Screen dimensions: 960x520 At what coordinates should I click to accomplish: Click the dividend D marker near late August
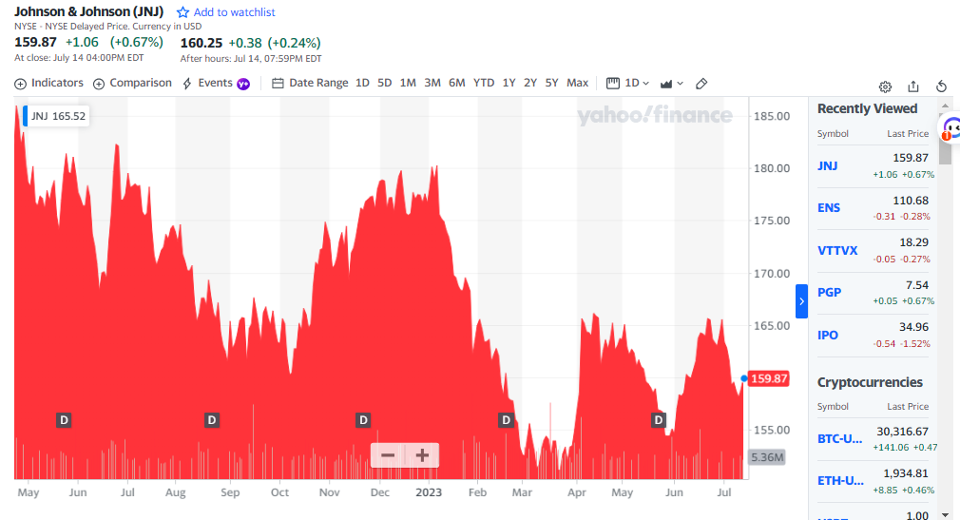click(212, 420)
